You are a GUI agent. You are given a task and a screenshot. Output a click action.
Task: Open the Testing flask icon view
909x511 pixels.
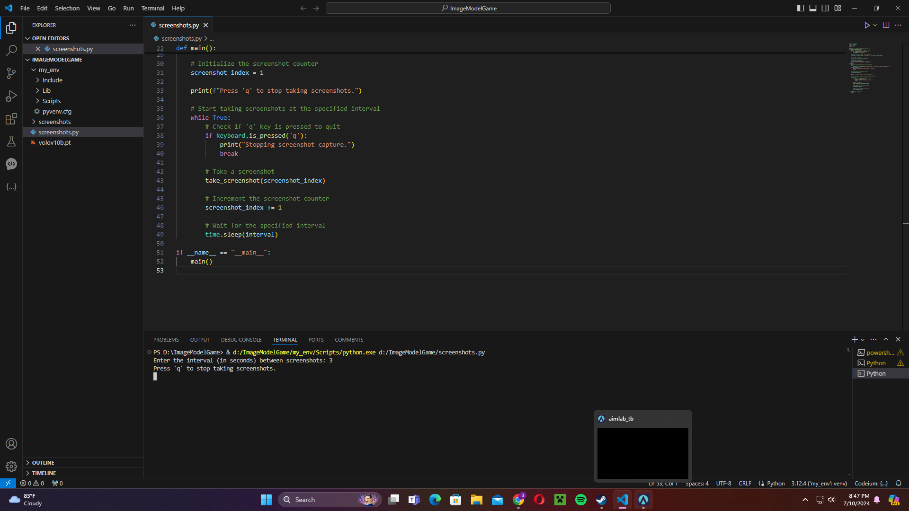coord(11,141)
